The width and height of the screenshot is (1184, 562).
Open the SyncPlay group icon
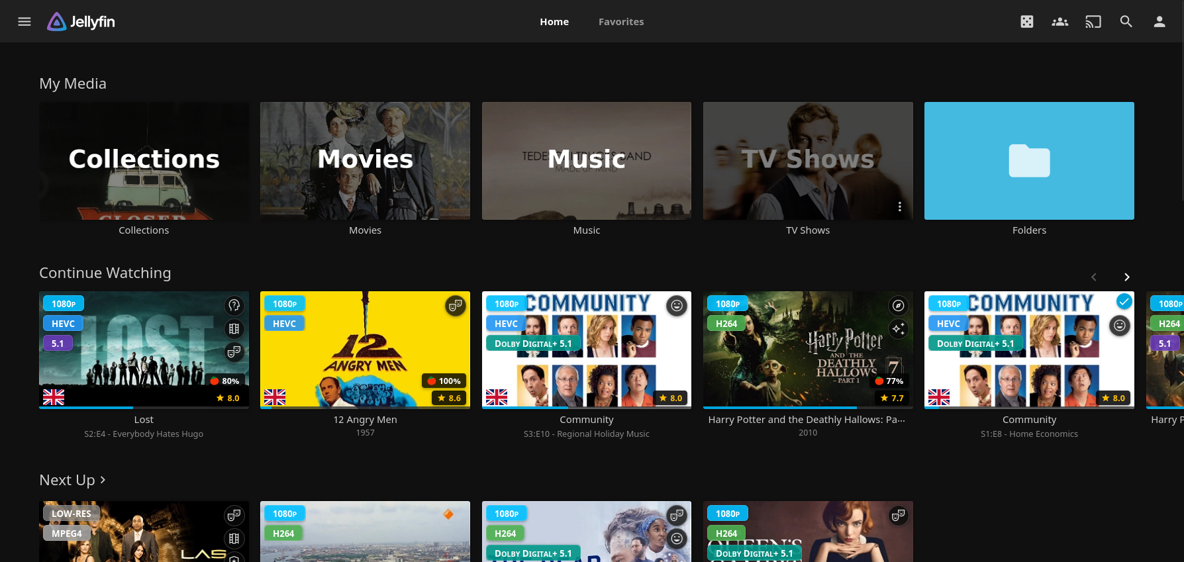coord(1060,22)
